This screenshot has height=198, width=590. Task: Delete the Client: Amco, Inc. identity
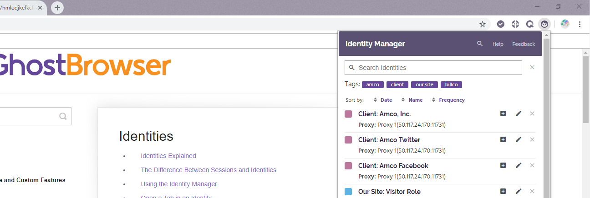coord(532,114)
